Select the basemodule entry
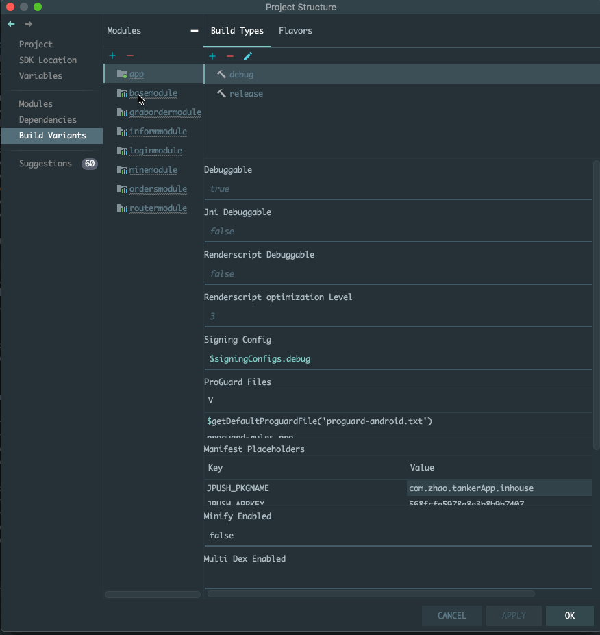Image resolution: width=600 pixels, height=635 pixels. (x=153, y=93)
